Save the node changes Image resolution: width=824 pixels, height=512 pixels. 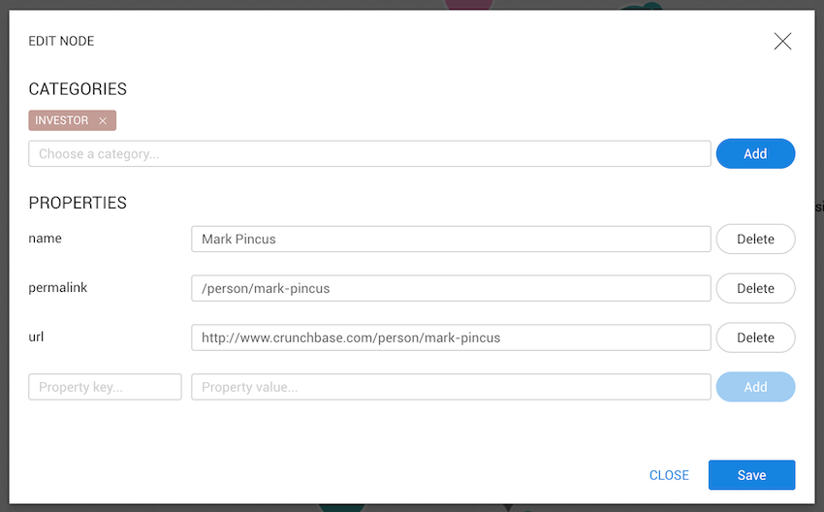pos(751,475)
